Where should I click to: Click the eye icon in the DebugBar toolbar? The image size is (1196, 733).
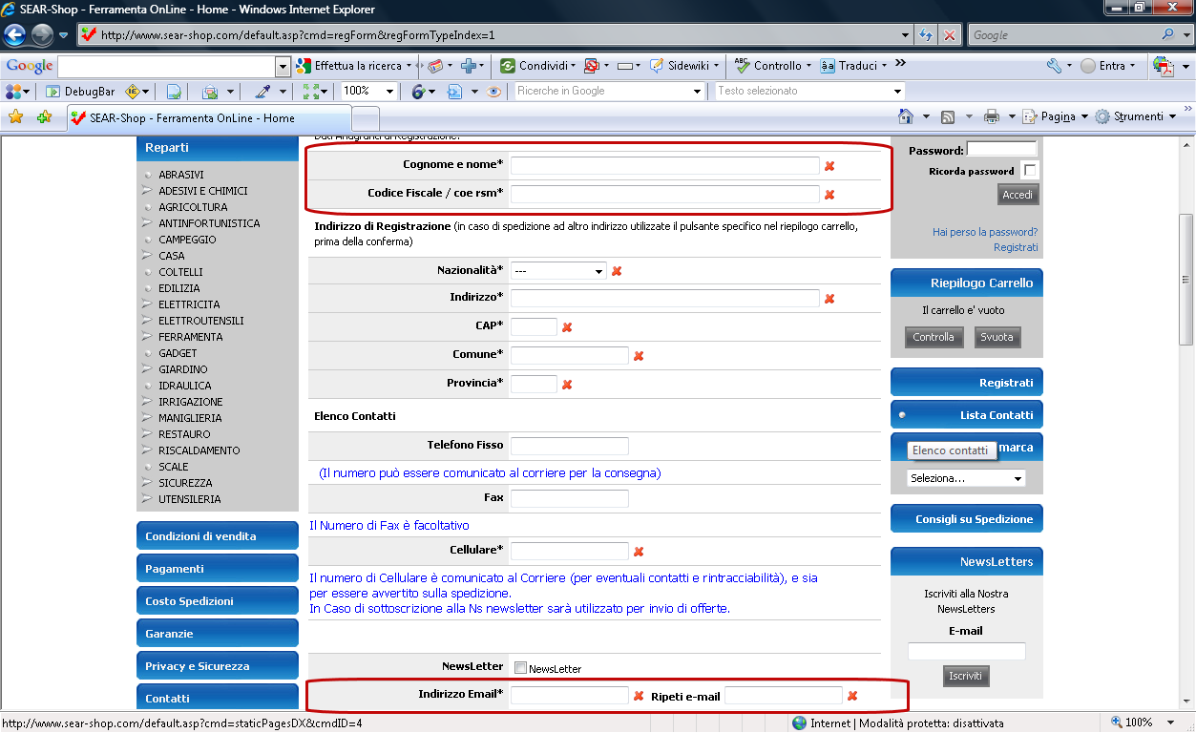(493, 92)
